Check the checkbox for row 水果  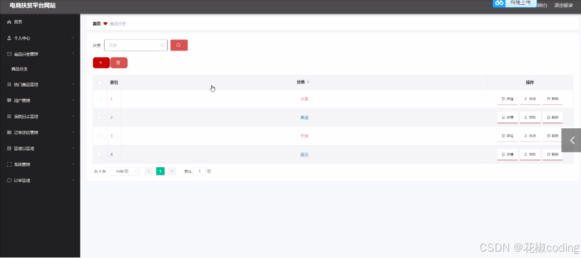[x=99, y=99]
